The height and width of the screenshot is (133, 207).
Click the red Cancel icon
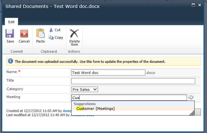(x=24, y=34)
